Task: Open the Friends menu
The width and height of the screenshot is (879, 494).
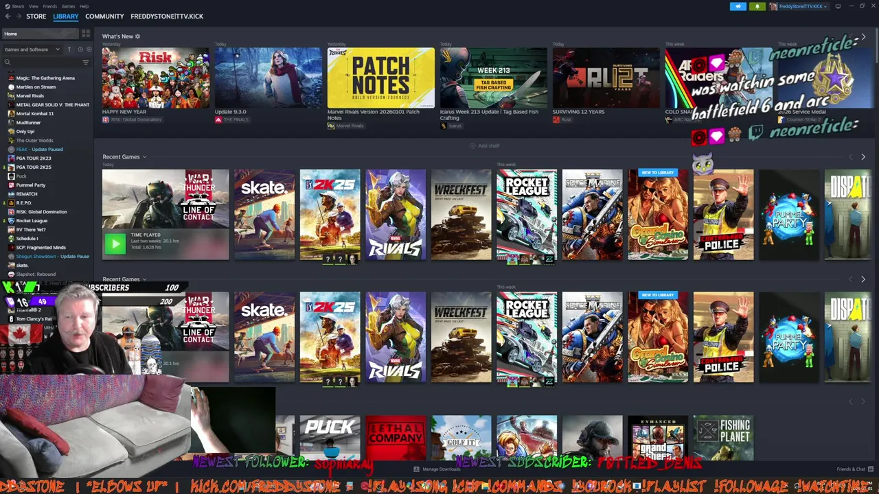Action: [x=50, y=6]
